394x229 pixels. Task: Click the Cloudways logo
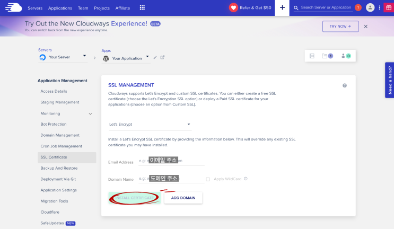[14, 7]
